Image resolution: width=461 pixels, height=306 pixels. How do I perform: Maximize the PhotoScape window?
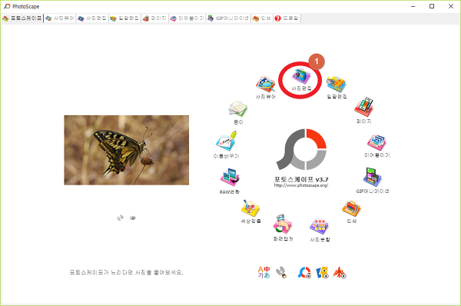click(x=432, y=6)
